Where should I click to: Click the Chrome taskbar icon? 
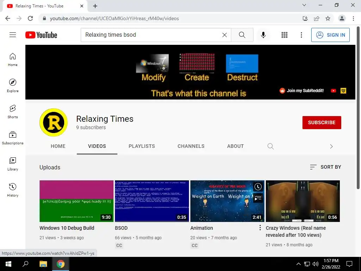61,264
